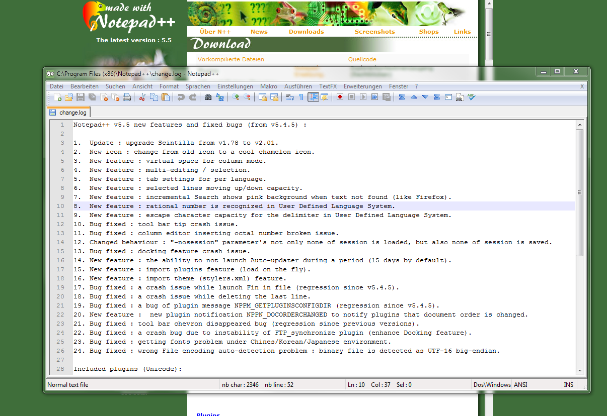This screenshot has width=607, height=416.
Task: Click the Paste clipboard icon
Action: [166, 97]
